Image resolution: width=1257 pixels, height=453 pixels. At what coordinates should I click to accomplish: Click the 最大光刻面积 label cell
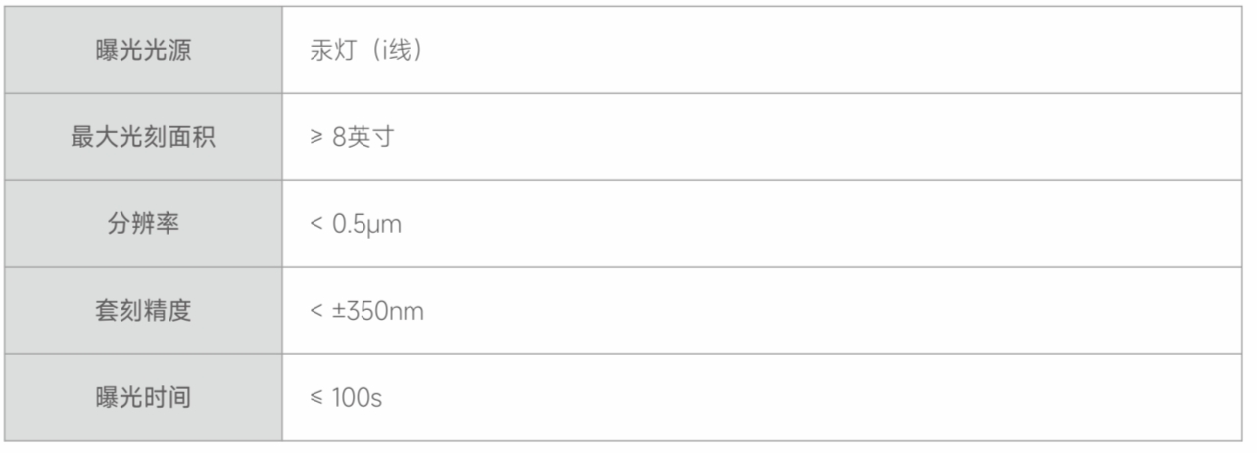[x=143, y=137]
